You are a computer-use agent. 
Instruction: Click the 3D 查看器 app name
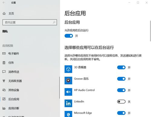coord(80,67)
